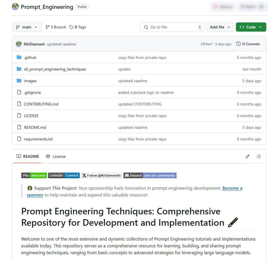Click the pencil edit README icon
Screen dimensions: 268x261
[247, 156]
